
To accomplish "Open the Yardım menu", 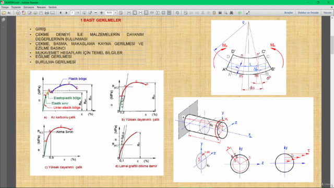I will pos(52,7).
